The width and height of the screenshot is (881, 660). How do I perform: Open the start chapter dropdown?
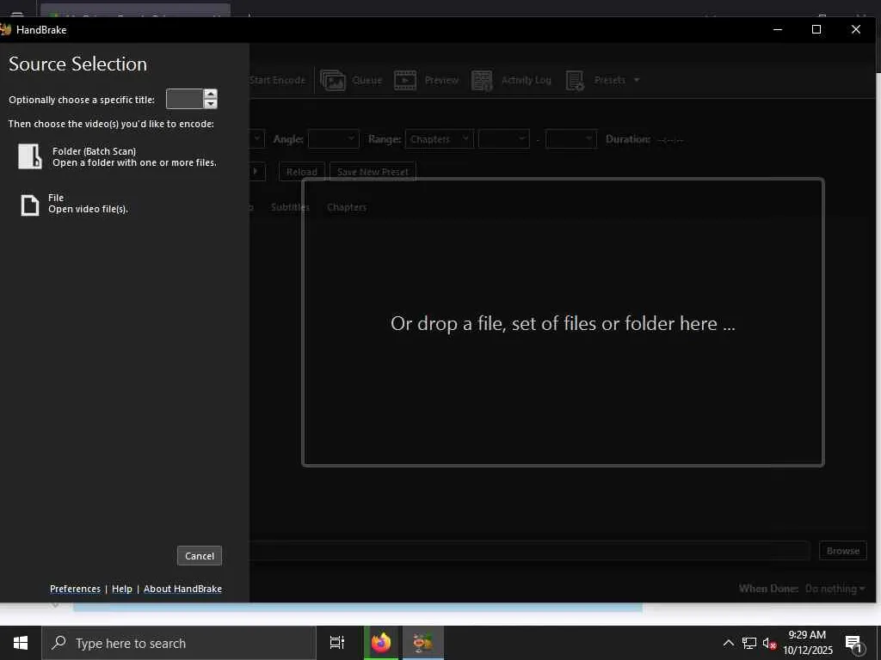(503, 138)
